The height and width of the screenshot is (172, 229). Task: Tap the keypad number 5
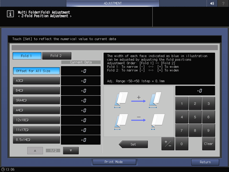coord(195,117)
